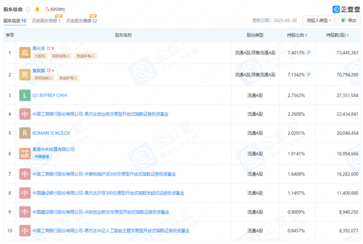
Task: Select share count 73,445,383
Action: [347, 53]
